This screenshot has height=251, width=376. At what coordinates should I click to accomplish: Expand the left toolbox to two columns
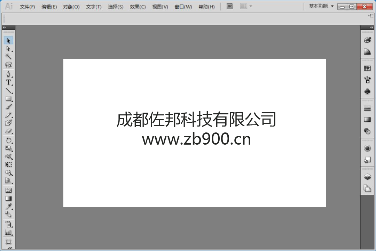pyautogui.click(x=4, y=27)
